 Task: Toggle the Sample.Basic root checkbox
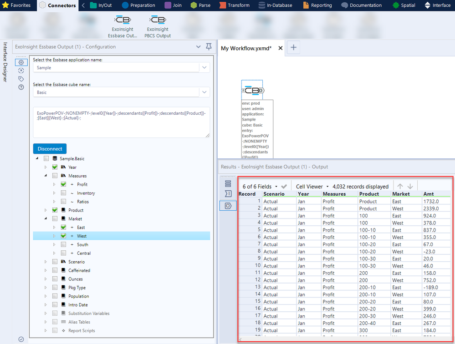coord(46,158)
